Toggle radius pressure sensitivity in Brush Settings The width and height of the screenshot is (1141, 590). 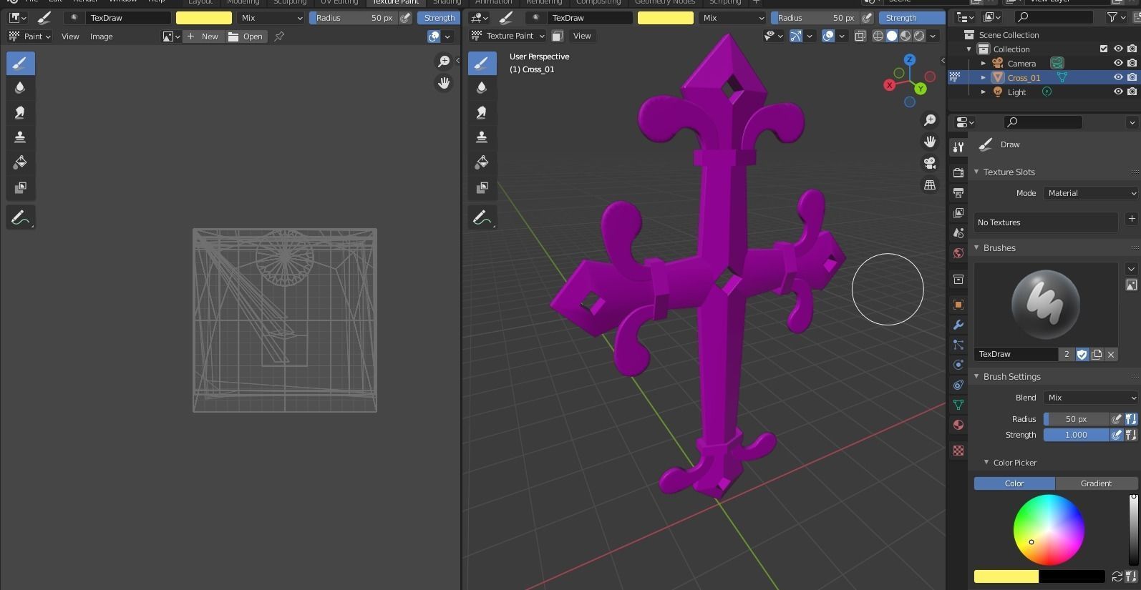click(1116, 419)
